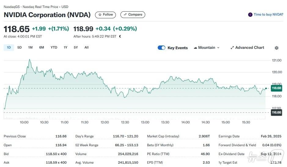Toggle the Key Events switch off

[161, 48]
